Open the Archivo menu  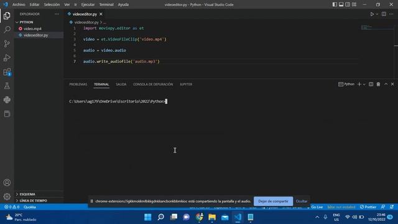(19, 4)
